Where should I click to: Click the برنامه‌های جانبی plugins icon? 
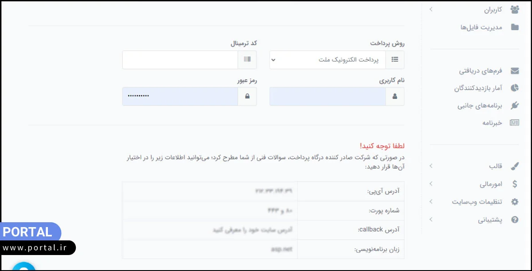pos(514,106)
